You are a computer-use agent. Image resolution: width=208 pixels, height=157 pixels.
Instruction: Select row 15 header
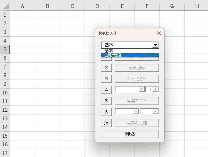click(x=5, y=136)
